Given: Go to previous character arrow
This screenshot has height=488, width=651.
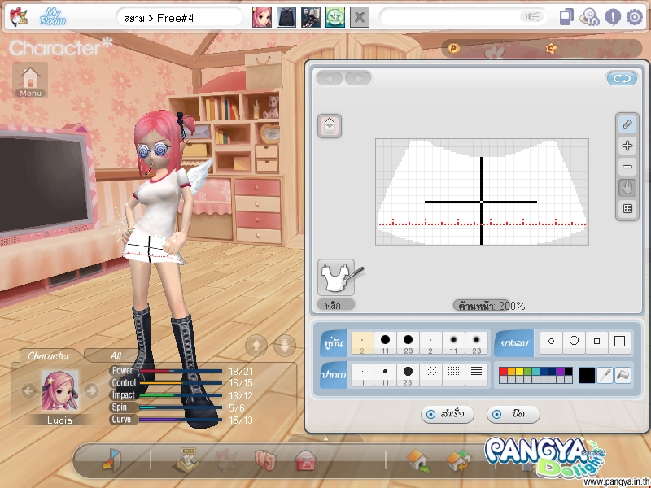Looking at the screenshot, I should tap(28, 390).
